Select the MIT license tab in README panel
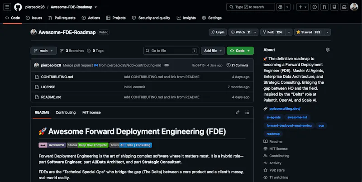 92,112
